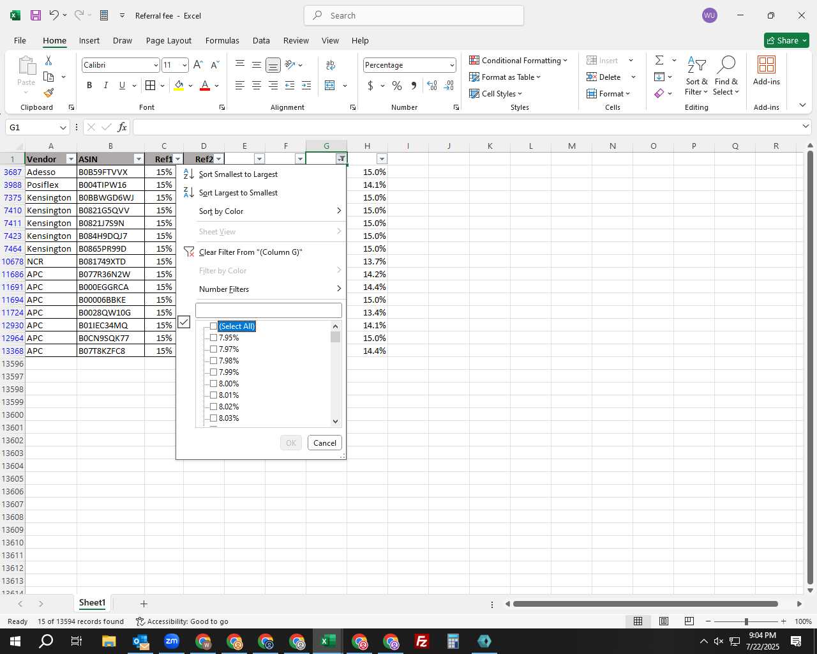Check the 7.99% filter value
Image resolution: width=817 pixels, height=654 pixels.
213,372
